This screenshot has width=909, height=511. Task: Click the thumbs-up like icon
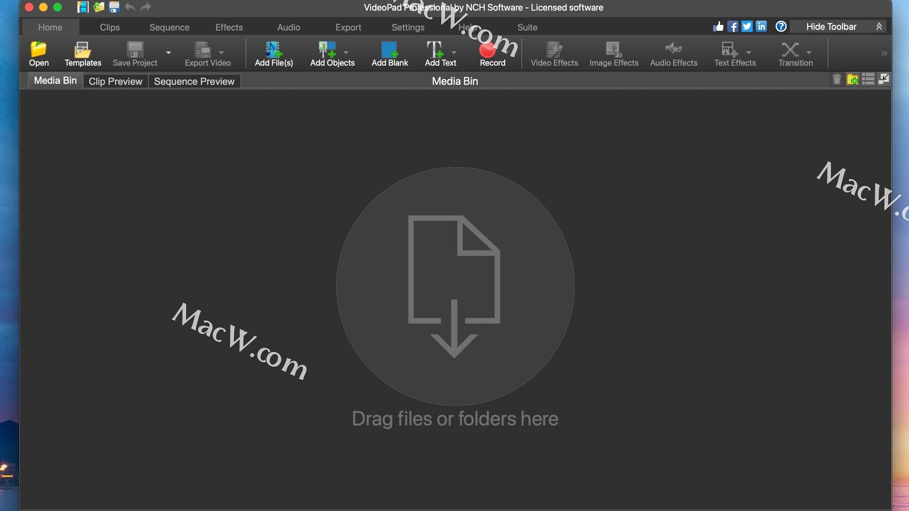point(718,26)
